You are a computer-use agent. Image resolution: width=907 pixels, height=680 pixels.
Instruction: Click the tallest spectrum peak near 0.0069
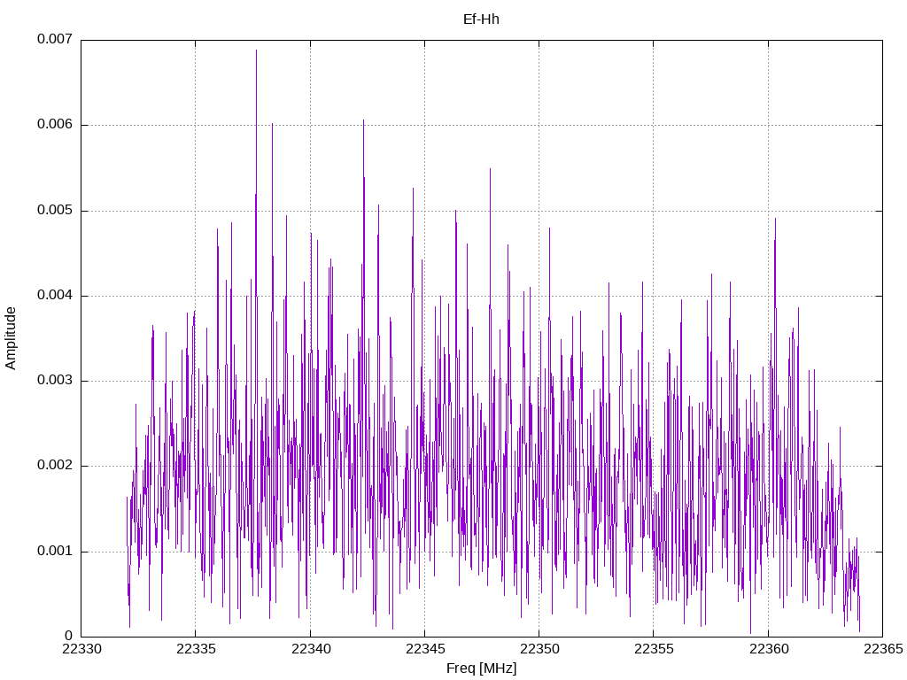click(256, 50)
